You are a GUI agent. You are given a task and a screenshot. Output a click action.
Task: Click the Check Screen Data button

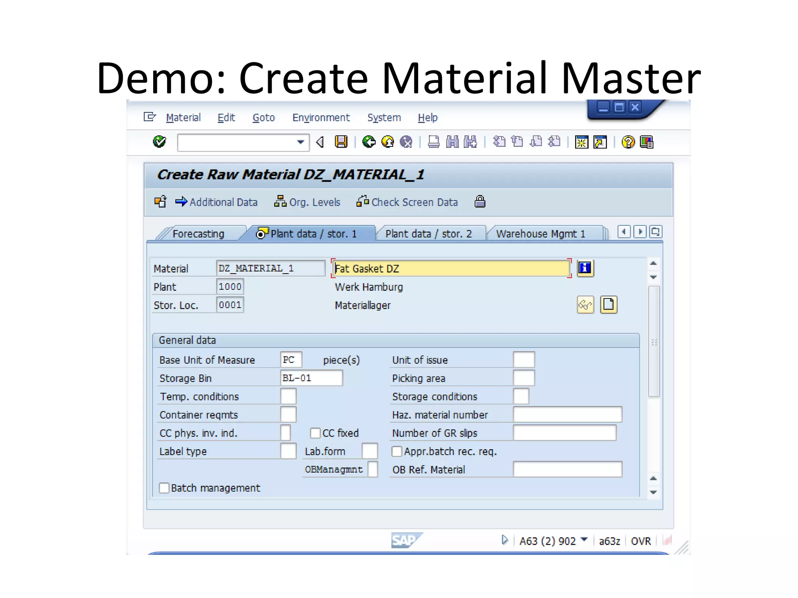click(407, 202)
